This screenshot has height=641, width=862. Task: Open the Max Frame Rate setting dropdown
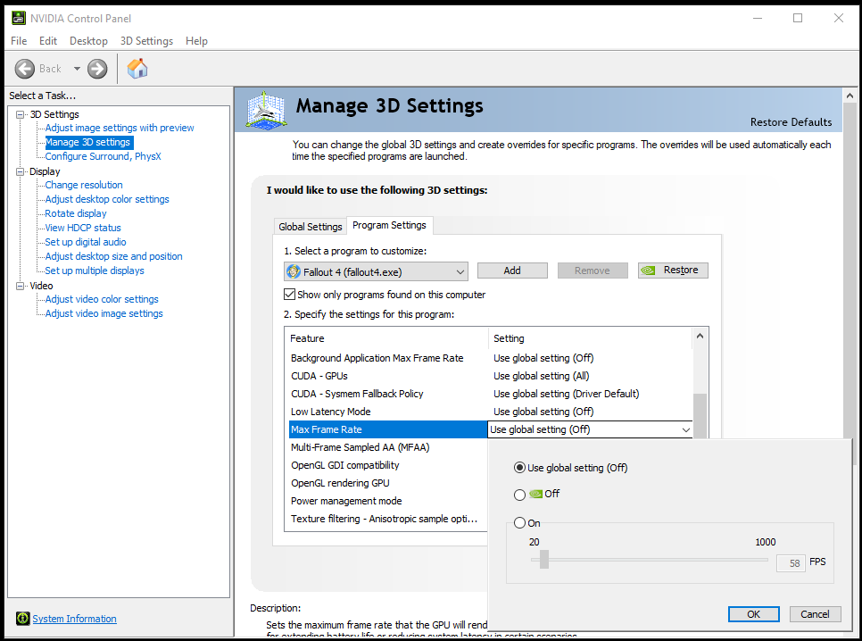click(685, 430)
